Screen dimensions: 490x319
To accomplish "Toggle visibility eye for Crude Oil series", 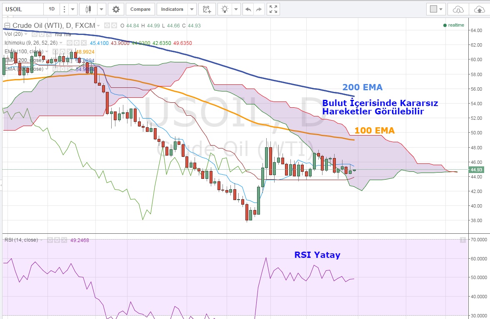I will click(107, 25).
